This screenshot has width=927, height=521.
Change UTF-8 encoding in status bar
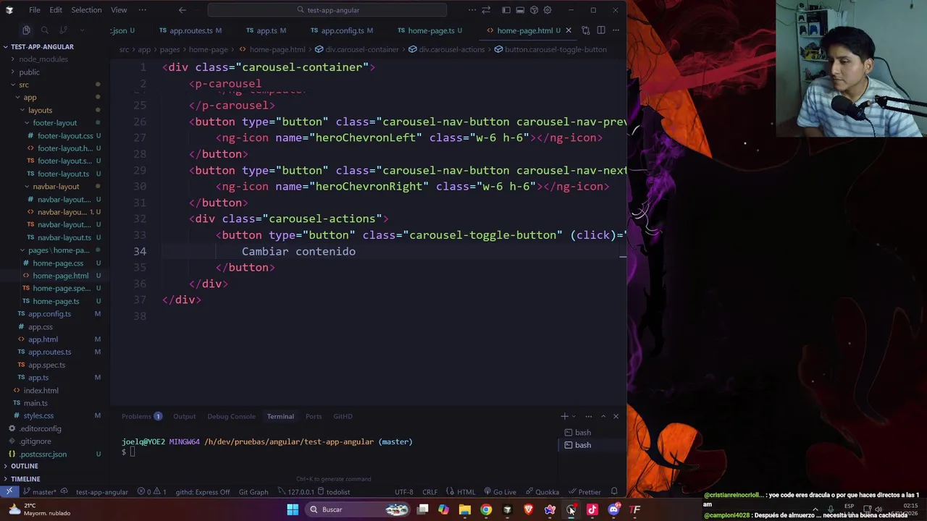404,492
